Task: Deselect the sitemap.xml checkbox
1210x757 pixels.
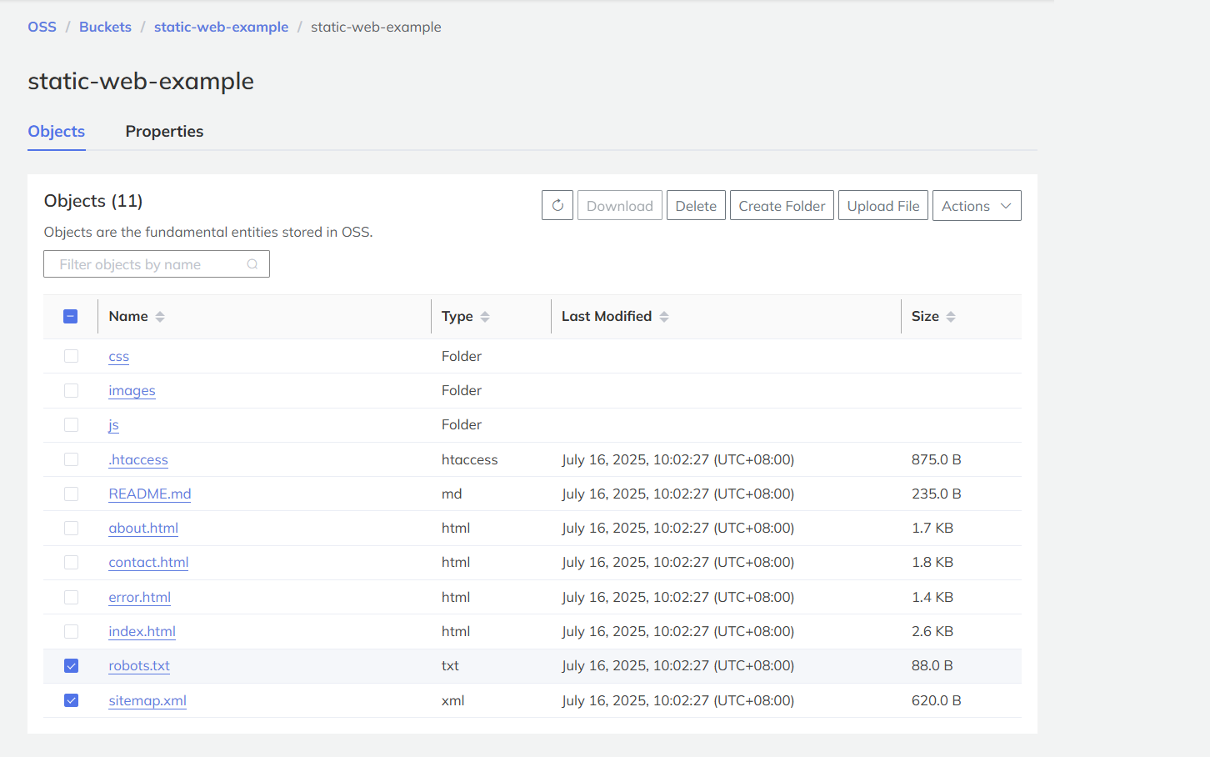Action: 72,700
